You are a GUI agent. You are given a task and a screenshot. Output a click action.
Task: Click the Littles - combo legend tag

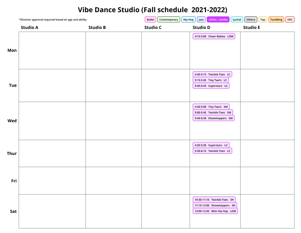(x=218, y=19)
